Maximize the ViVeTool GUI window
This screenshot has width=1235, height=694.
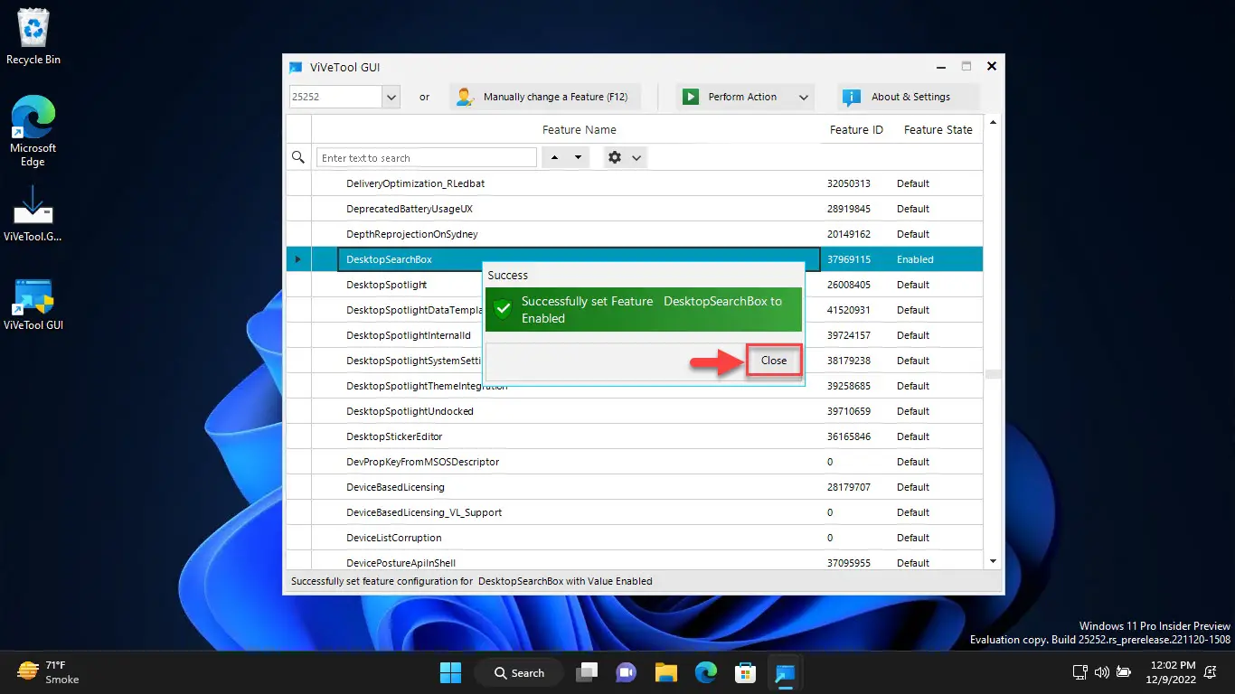pos(966,66)
